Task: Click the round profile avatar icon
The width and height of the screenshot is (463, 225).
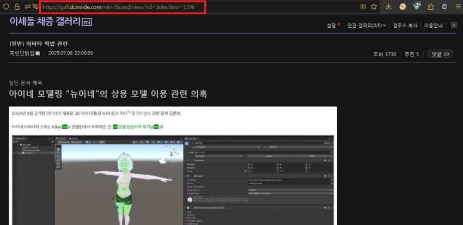Action: tap(403, 7)
